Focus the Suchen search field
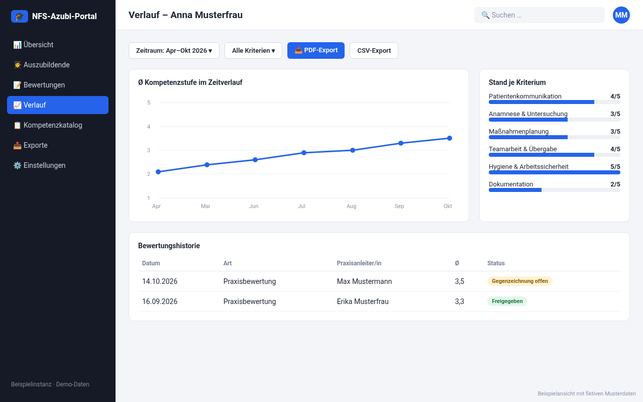 click(x=540, y=15)
